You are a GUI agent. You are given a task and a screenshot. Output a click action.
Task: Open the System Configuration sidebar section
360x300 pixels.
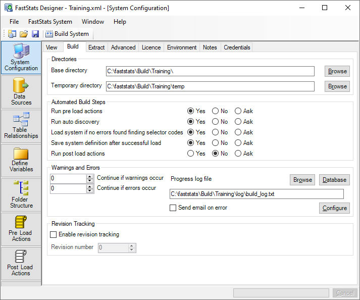(21, 58)
